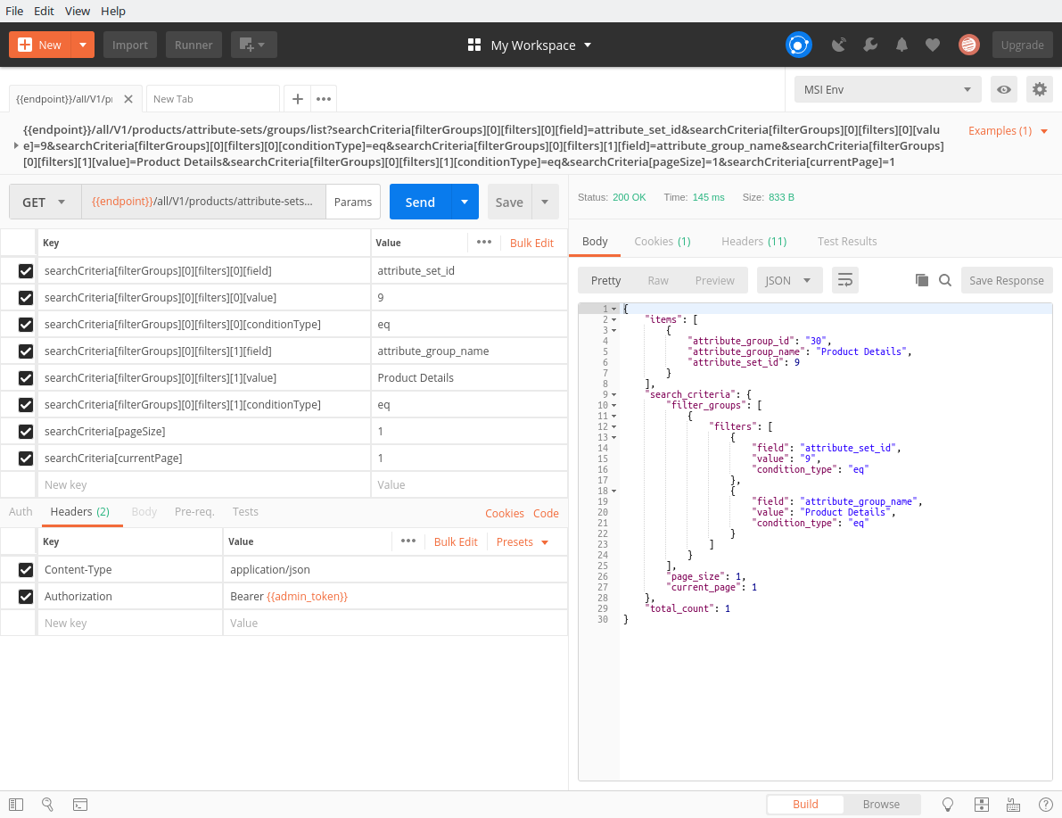Image resolution: width=1062 pixels, height=818 pixels.
Task: Click the new window icon button
Action: 253,45
